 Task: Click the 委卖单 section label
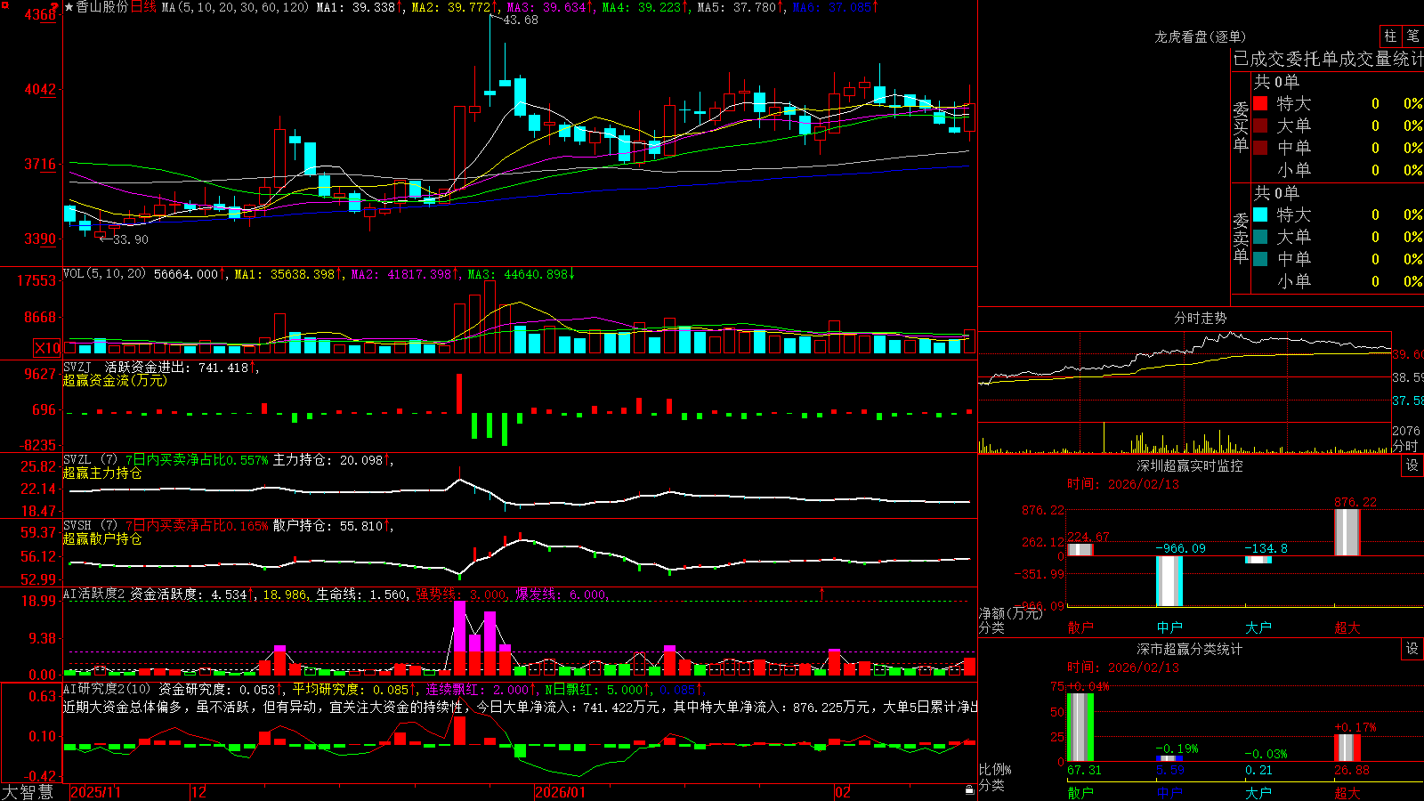click(1241, 238)
